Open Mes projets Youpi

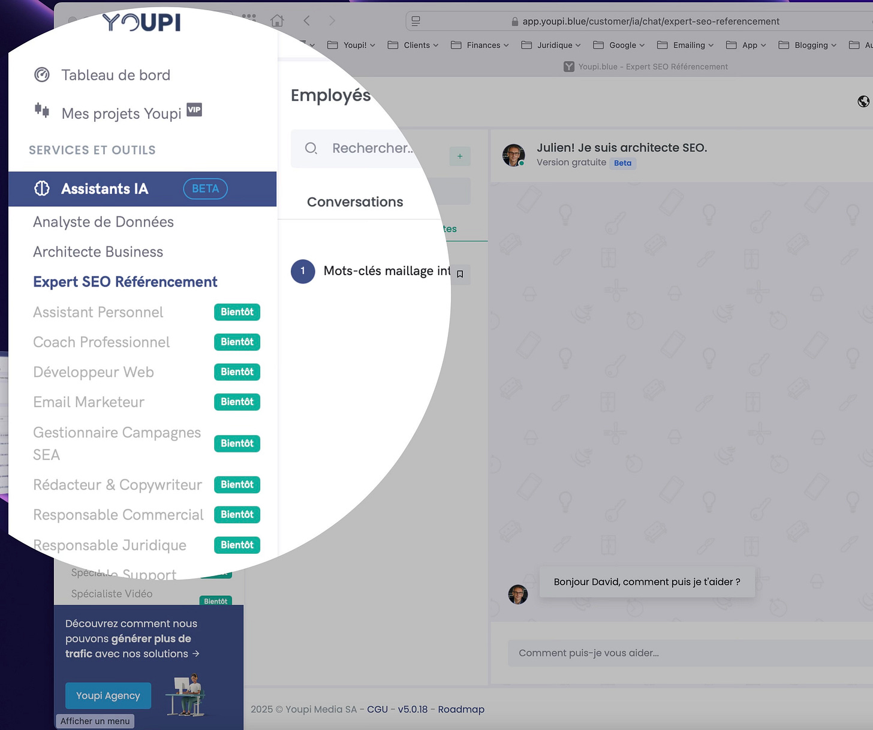coord(121,113)
